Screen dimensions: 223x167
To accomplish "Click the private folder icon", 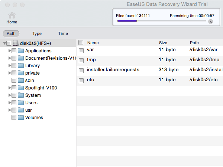I will pyautogui.click(x=21, y=73).
